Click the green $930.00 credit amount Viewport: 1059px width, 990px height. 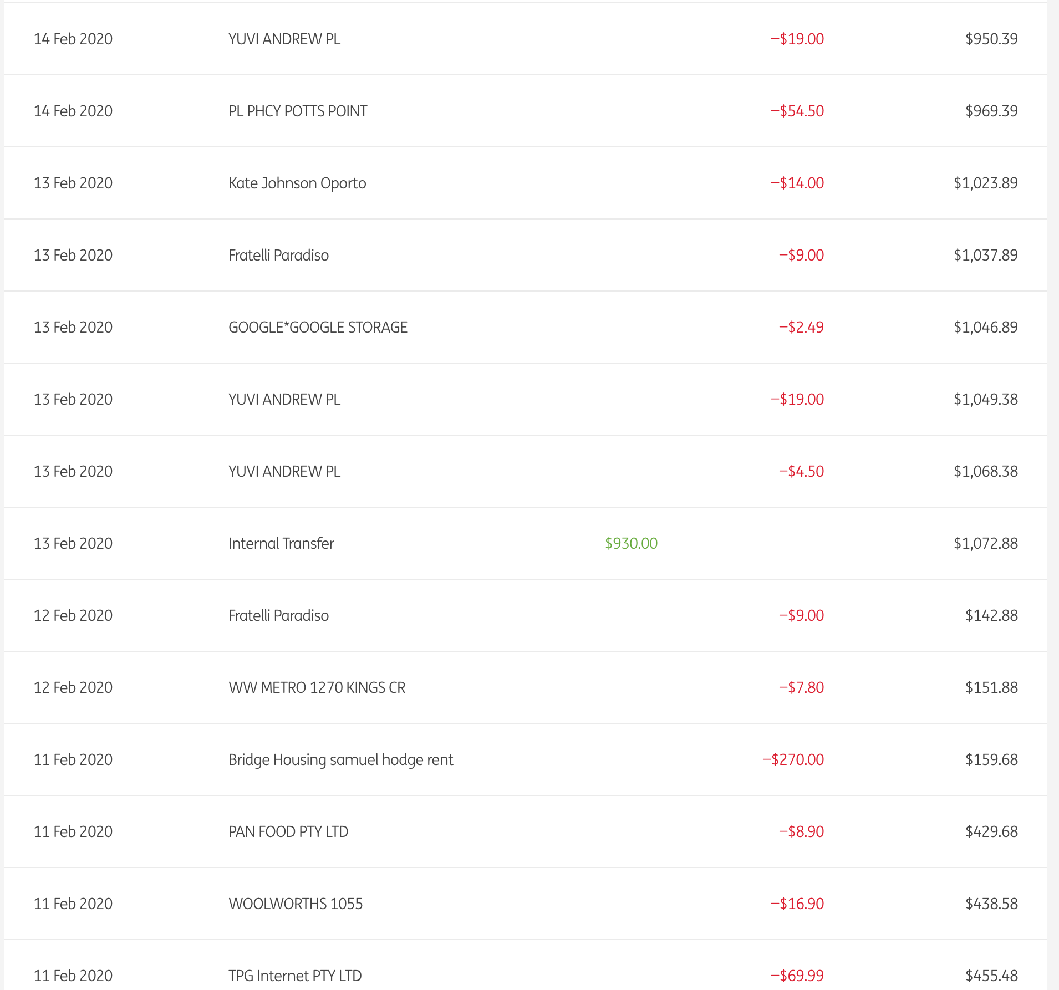[631, 543]
